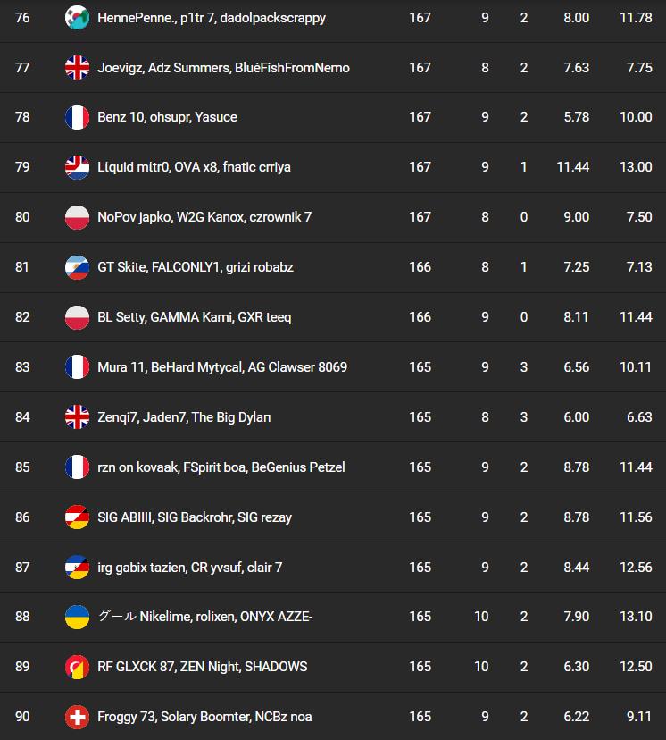
Task: Select rank number 90 in the leaderboard
Action: (x=22, y=717)
